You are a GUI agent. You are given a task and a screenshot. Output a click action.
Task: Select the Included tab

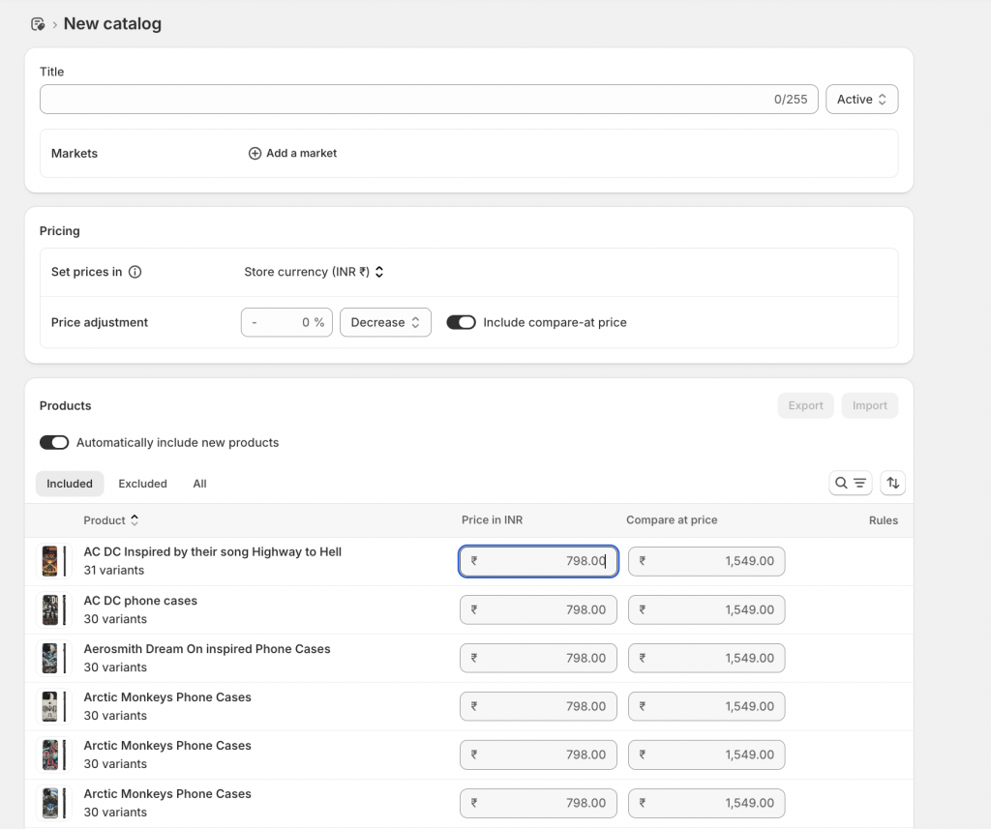[69, 483]
